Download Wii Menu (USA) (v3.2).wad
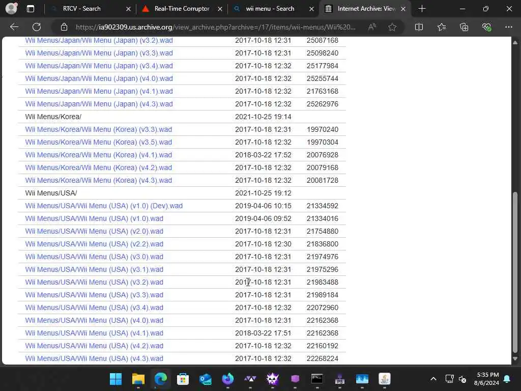Image resolution: width=521 pixels, height=391 pixels. pyautogui.click(x=94, y=282)
